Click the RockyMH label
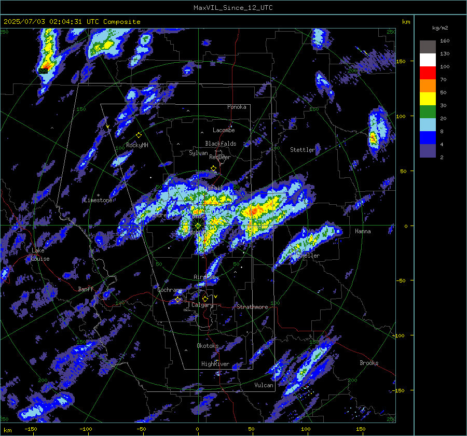 coord(137,145)
